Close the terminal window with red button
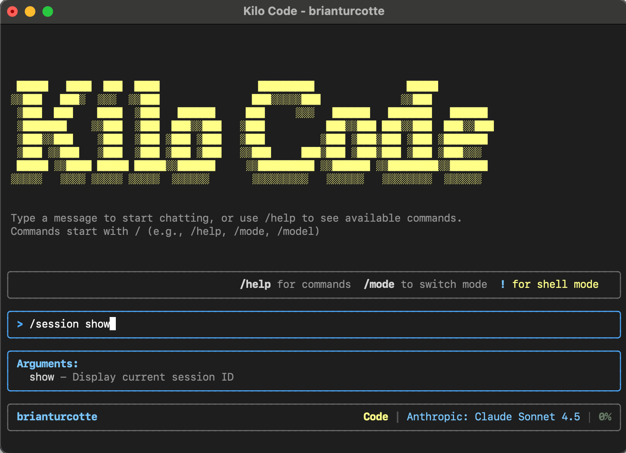The height and width of the screenshot is (453, 626). pos(12,11)
